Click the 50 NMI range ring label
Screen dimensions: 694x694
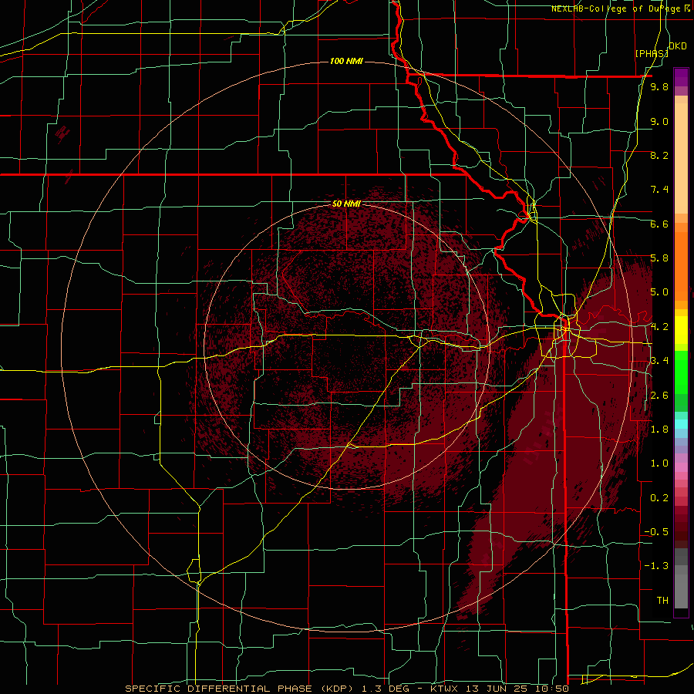346,204
